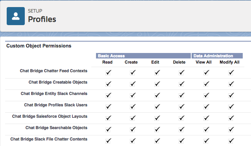Toggle Delete for Chat Bridge Slack File Chatter Contents
This screenshot has height=146, width=251.
181,141
